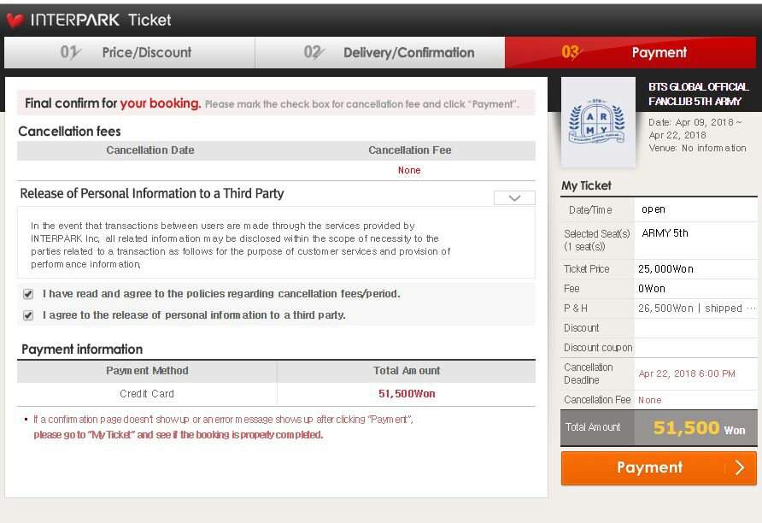This screenshot has height=523, width=762.
Task: Click the step 03 number icon
Action: coord(571,52)
